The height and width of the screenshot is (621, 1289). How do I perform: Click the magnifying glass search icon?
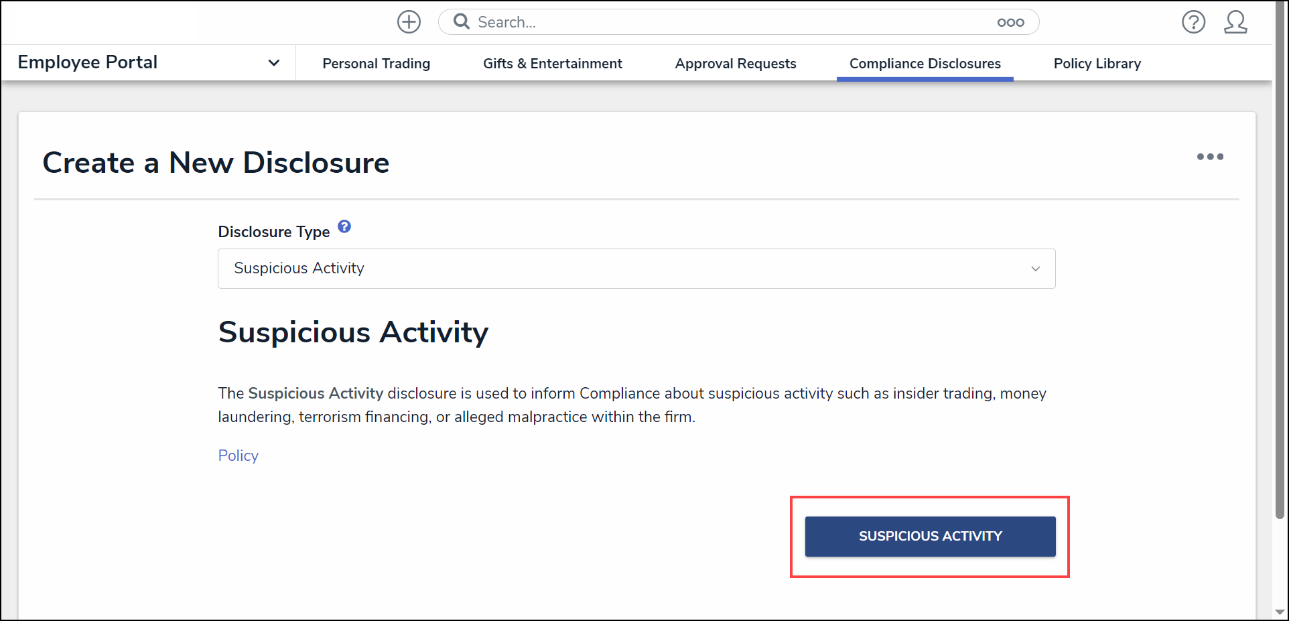[461, 22]
